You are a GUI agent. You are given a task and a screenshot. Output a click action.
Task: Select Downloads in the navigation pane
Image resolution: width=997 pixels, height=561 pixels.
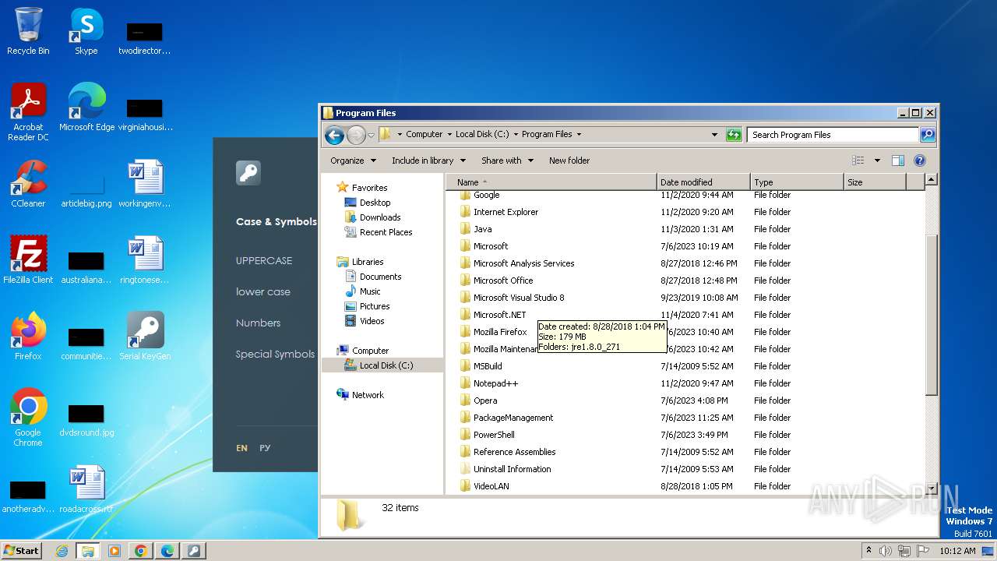coord(379,217)
